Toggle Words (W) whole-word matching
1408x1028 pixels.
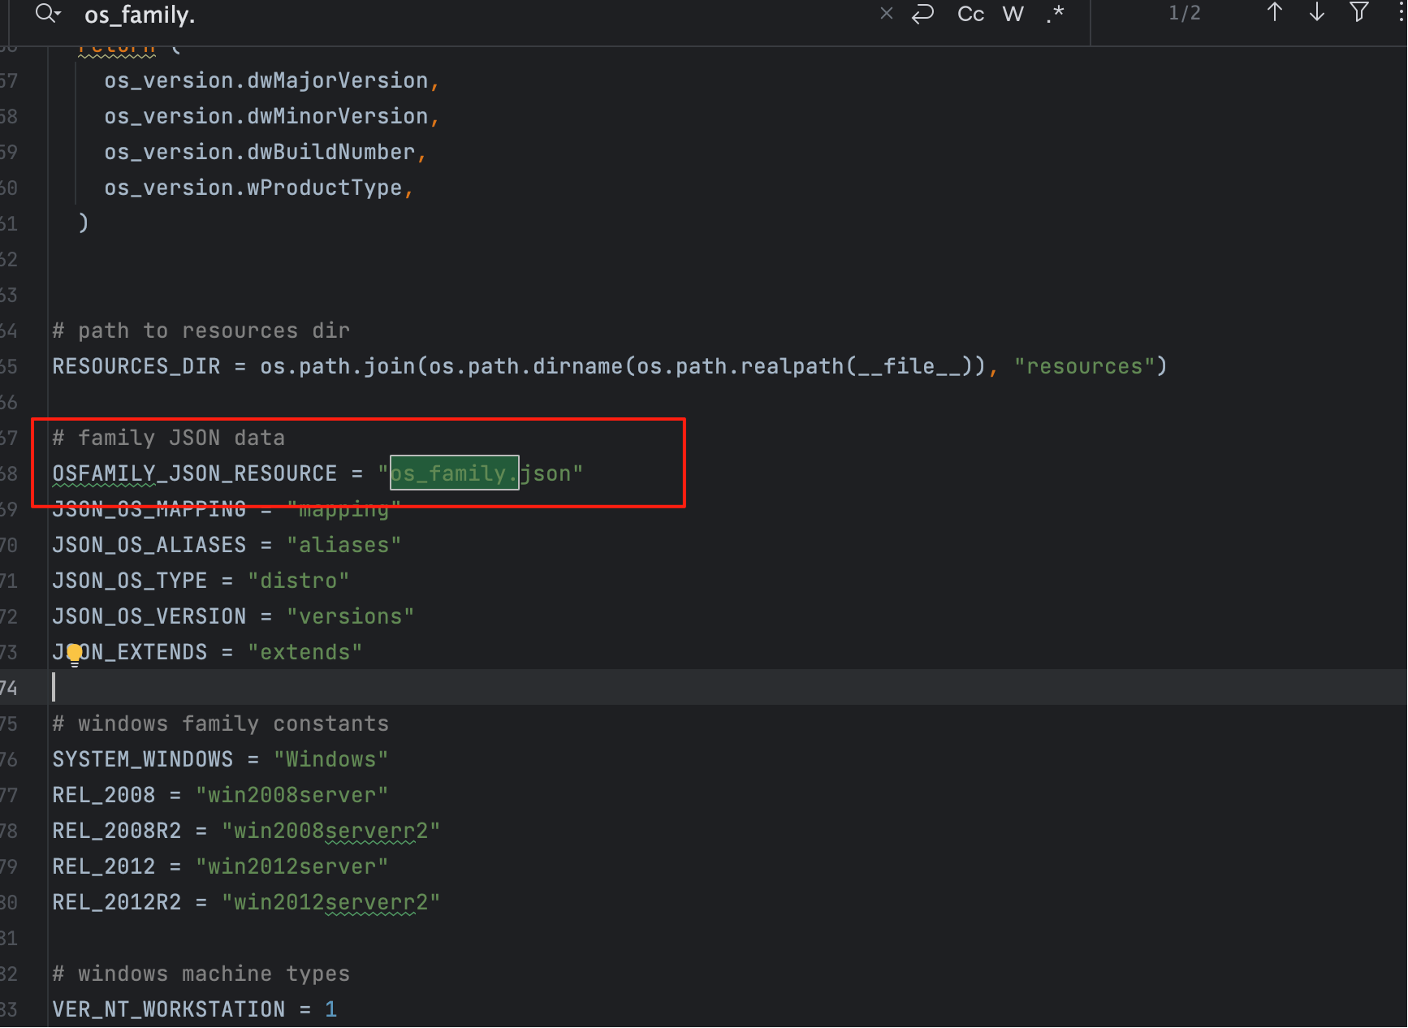(x=1013, y=14)
